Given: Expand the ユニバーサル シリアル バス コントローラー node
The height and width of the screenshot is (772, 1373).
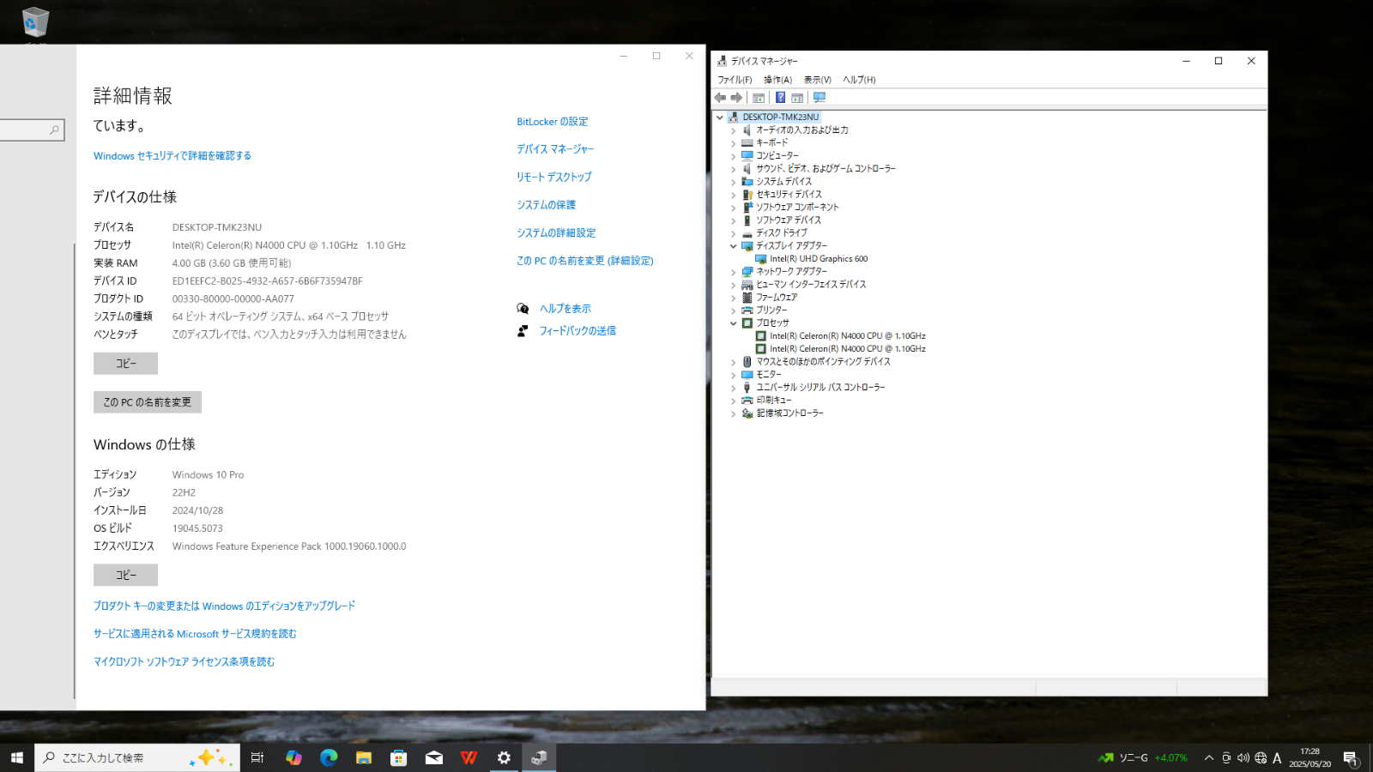Looking at the screenshot, I should click(x=733, y=388).
